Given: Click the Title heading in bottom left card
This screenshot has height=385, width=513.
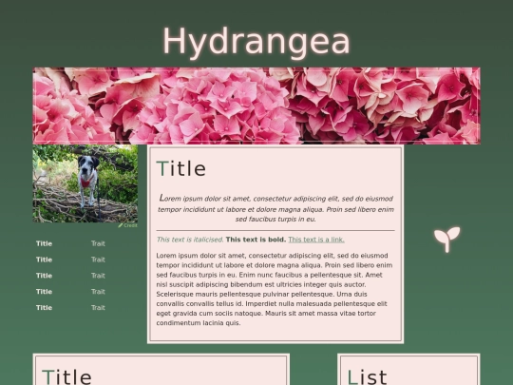Looking at the screenshot, I should point(66,376).
